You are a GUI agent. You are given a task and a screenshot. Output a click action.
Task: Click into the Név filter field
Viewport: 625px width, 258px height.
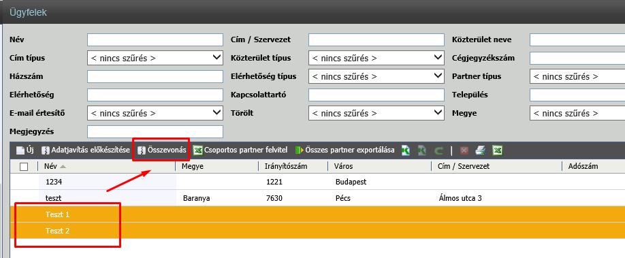pos(155,40)
